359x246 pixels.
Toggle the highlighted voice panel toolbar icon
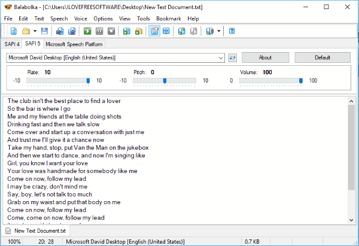coord(154,31)
